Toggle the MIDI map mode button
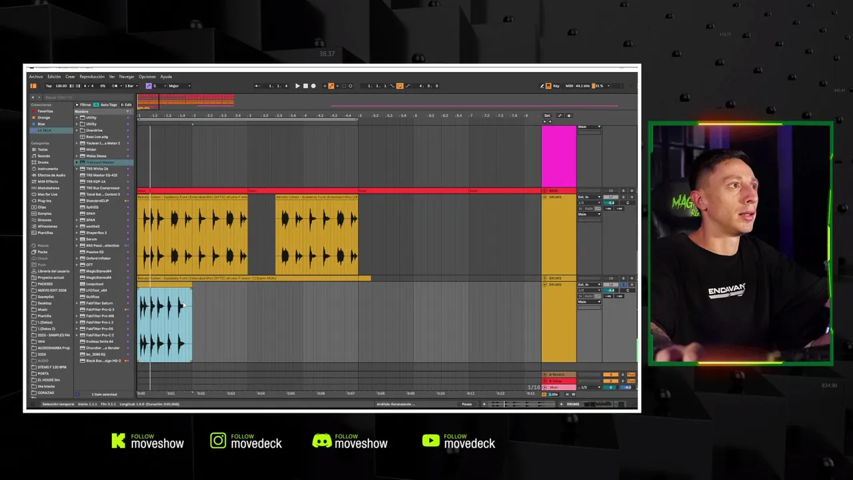Viewport: 853px width, 480px height. point(569,86)
